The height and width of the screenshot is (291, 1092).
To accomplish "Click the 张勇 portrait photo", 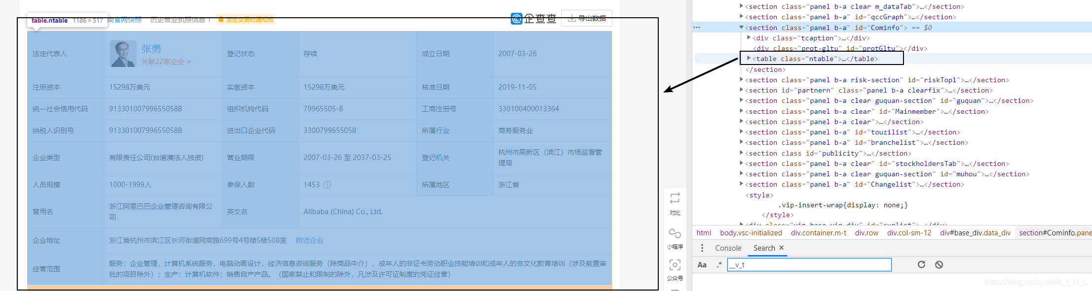I will click(x=123, y=54).
